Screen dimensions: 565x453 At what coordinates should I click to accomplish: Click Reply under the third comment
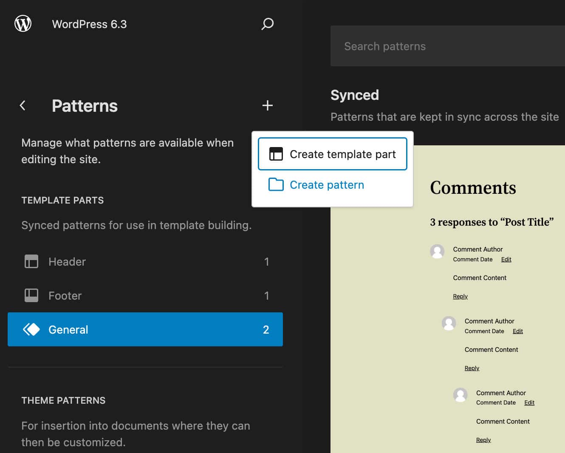483,440
